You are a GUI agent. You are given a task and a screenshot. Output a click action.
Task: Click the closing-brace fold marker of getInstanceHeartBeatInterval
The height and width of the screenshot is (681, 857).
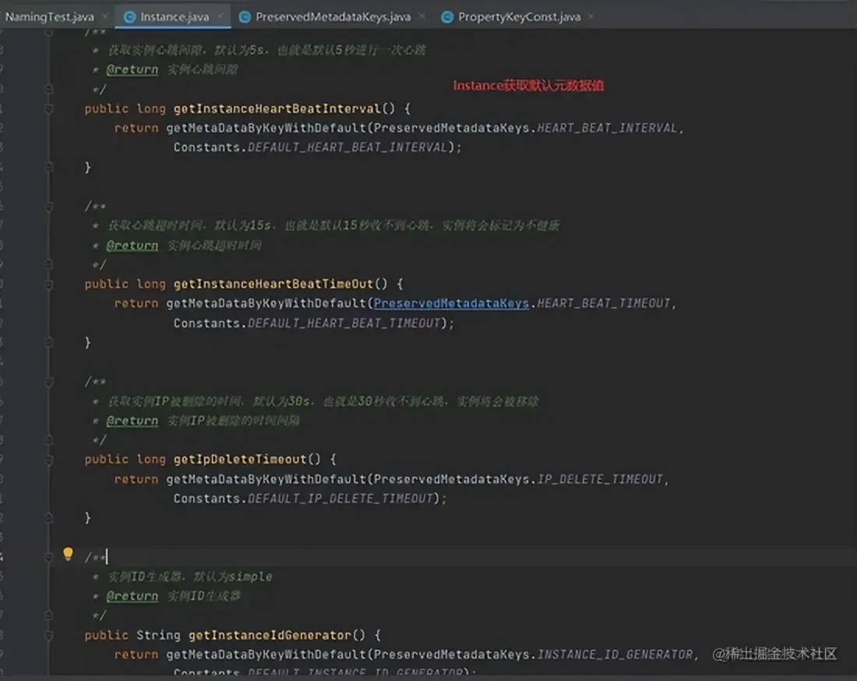(48, 167)
